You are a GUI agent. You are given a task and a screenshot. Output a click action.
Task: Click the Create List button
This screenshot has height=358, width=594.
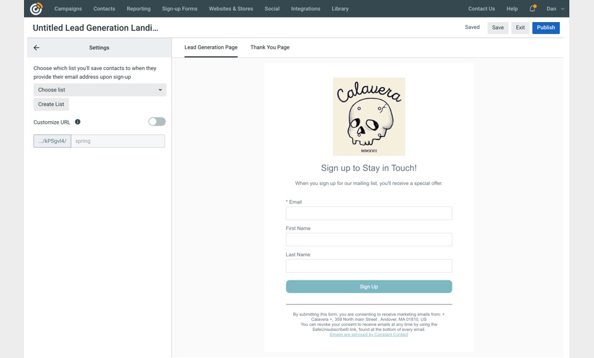51,104
